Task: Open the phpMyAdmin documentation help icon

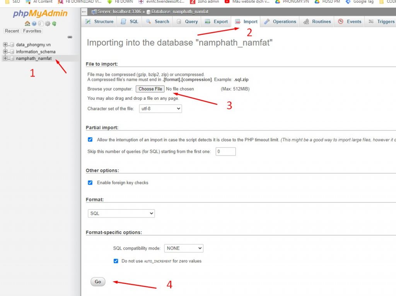Action: point(34,24)
